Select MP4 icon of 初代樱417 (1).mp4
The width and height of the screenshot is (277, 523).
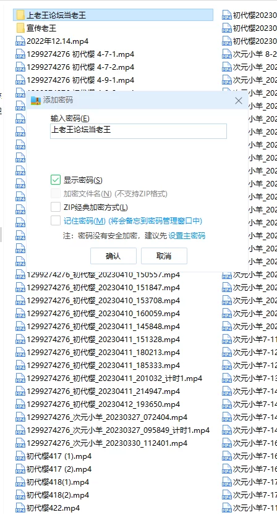[20, 456]
